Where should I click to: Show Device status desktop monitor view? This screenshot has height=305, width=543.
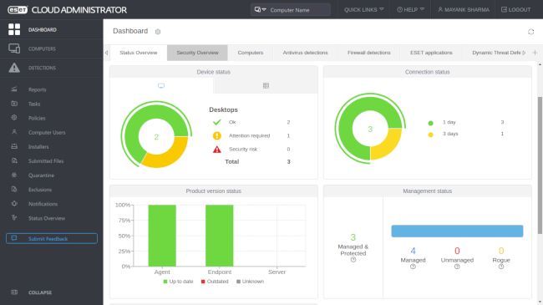tap(161, 85)
